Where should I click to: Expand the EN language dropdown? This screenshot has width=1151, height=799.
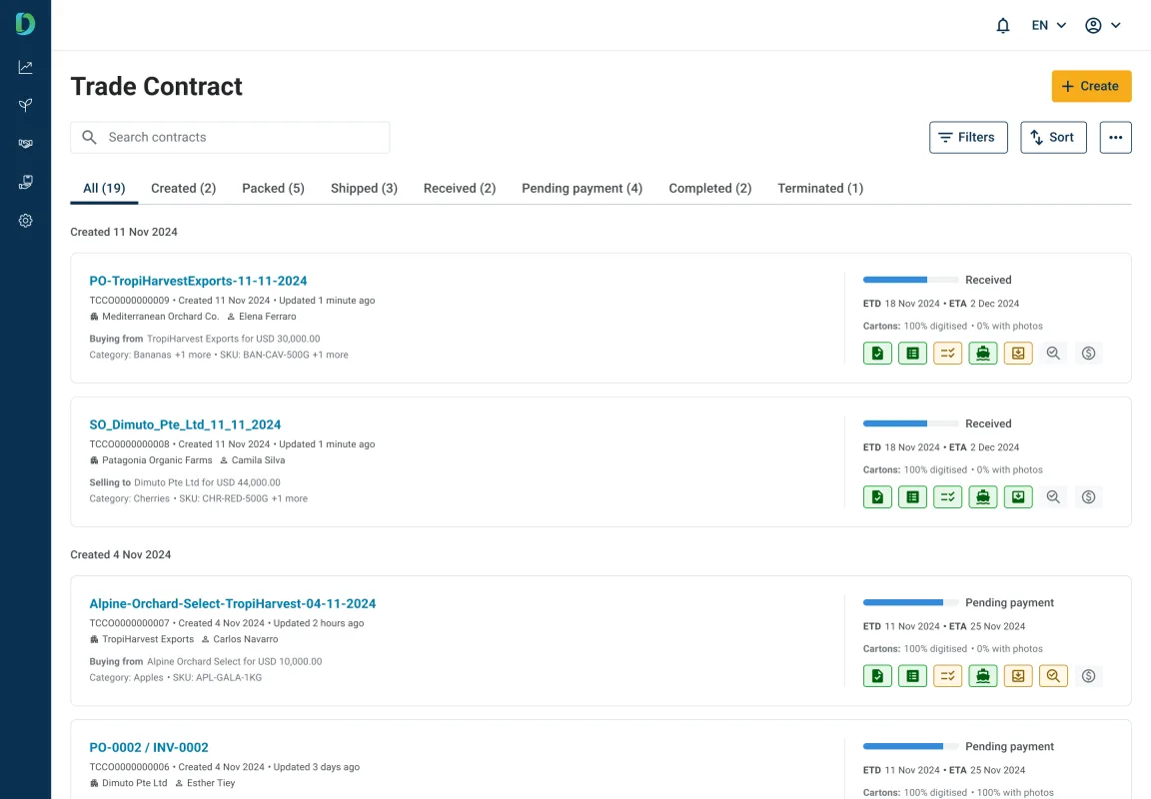coord(1049,26)
